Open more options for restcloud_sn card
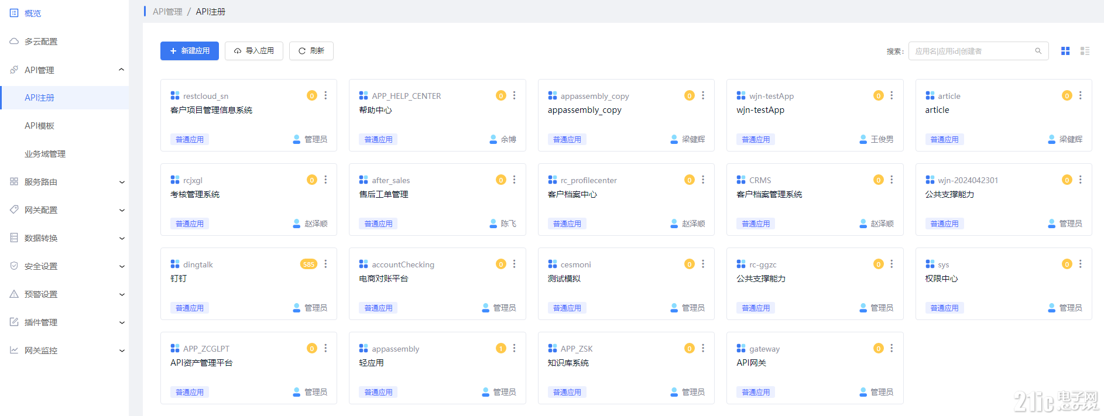 (x=325, y=95)
